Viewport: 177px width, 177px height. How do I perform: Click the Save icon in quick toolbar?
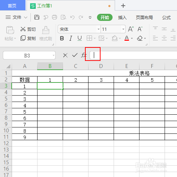pos(37,17)
